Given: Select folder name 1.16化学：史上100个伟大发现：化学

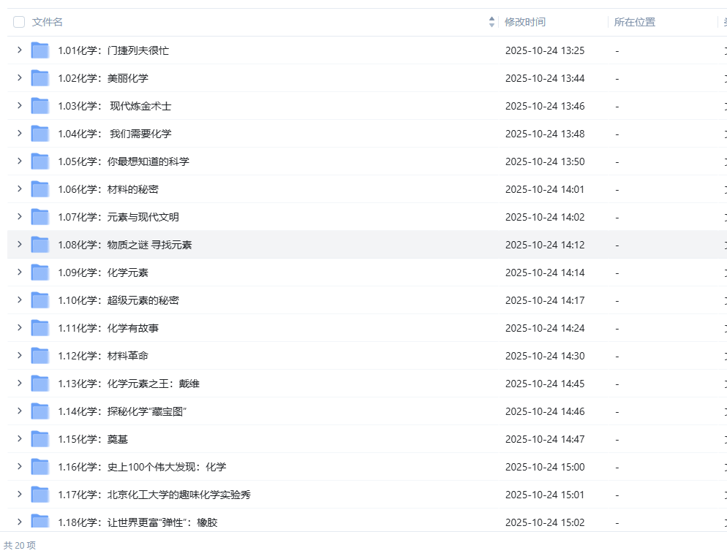Looking at the screenshot, I should 142,467.
